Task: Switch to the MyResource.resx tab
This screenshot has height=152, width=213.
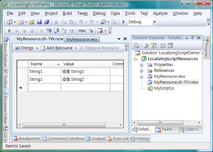Action: click(82, 39)
